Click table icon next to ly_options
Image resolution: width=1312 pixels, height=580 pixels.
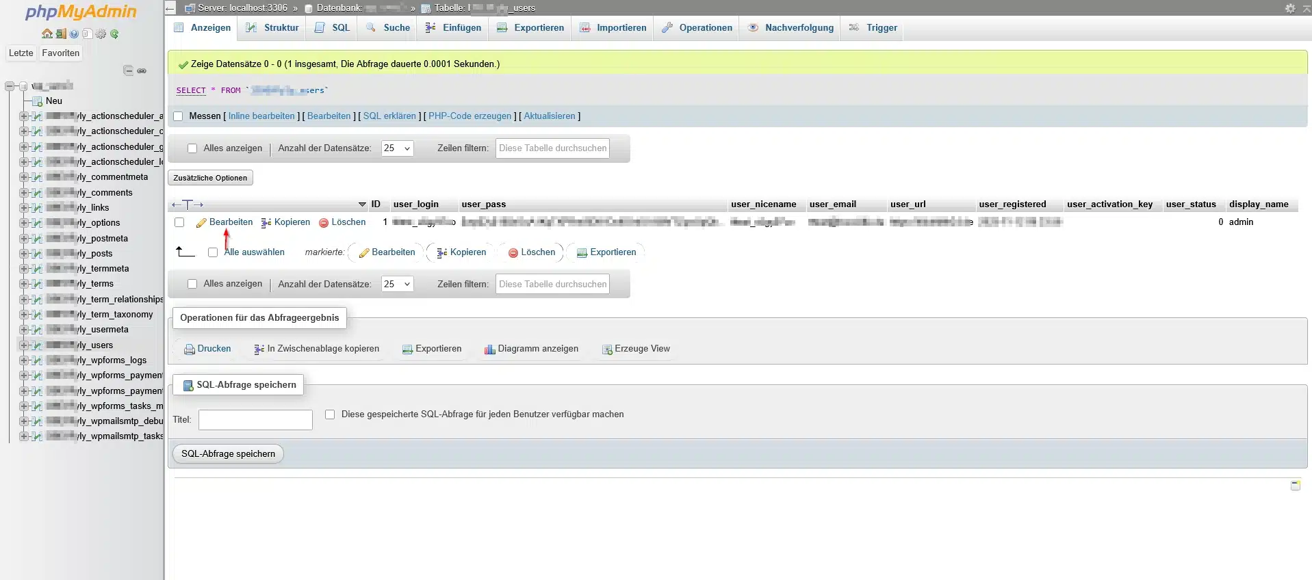(37, 223)
